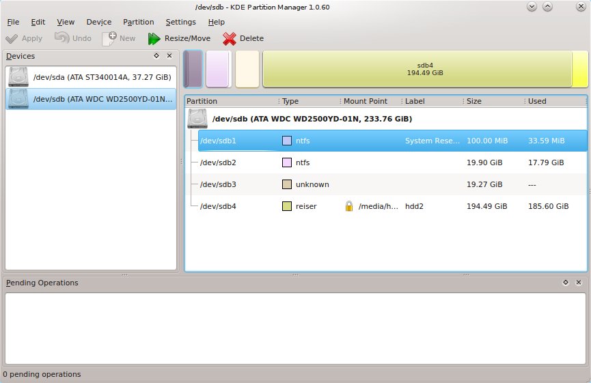
Task: Select the sdb3 beige block in partition bar
Action: 247,69
